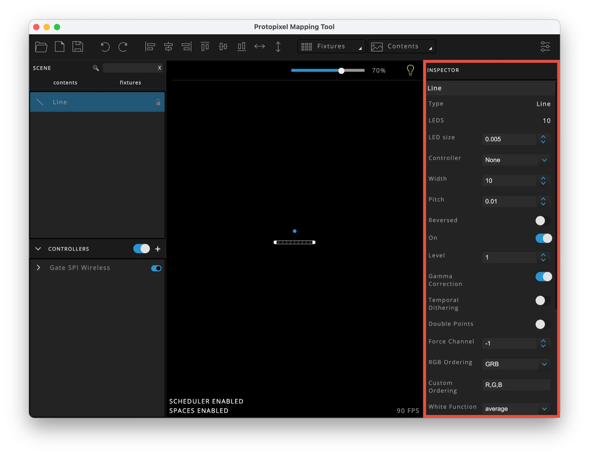Click the search magnifier in Scene panel
This screenshot has width=589, height=456.
[96, 68]
